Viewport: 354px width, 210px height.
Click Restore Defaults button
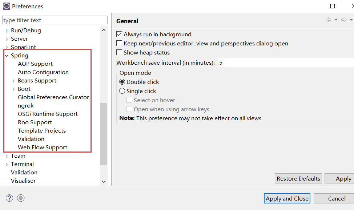[x=298, y=179]
